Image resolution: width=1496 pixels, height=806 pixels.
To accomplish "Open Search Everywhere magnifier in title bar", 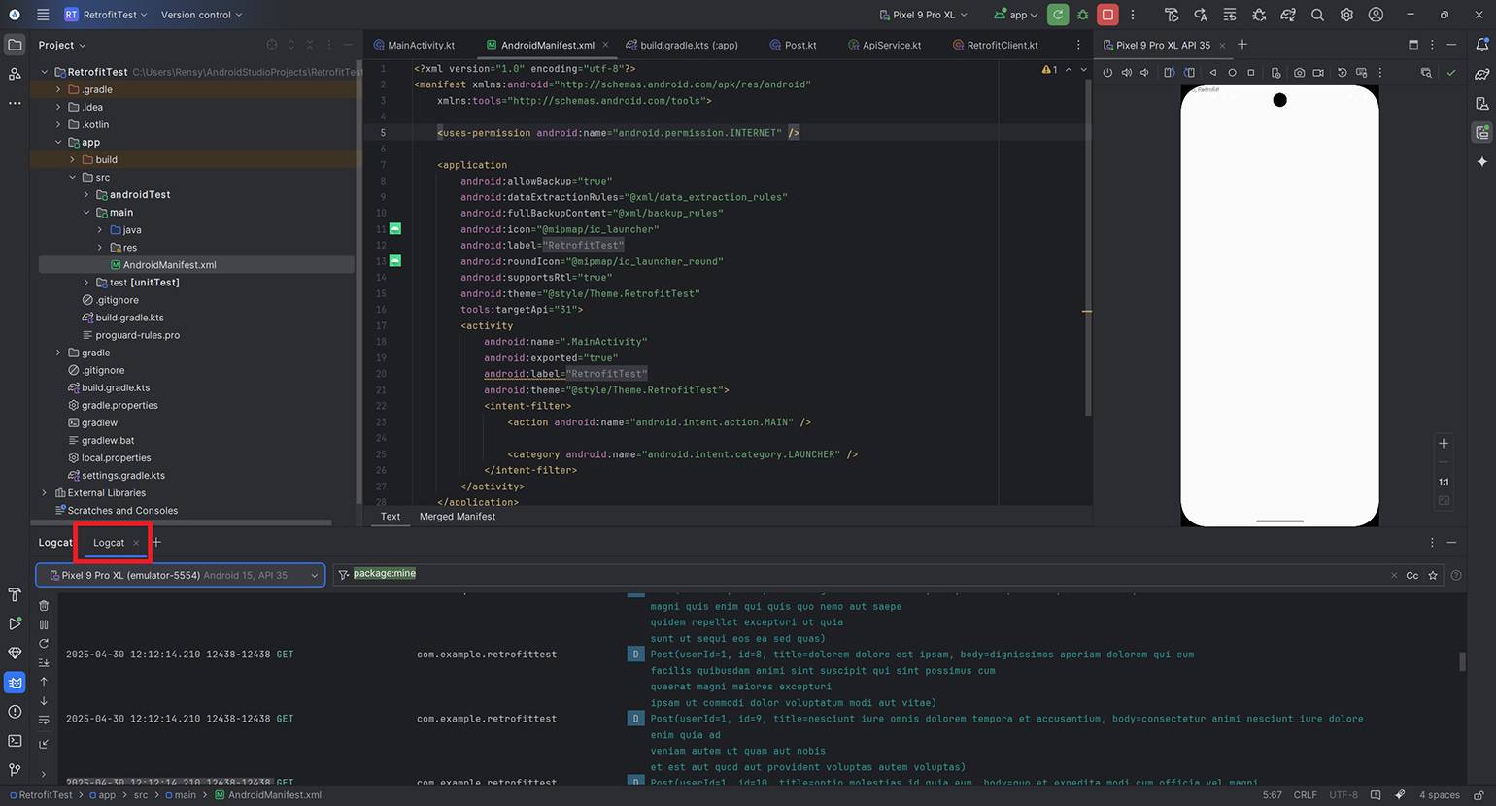I will coord(1317,15).
